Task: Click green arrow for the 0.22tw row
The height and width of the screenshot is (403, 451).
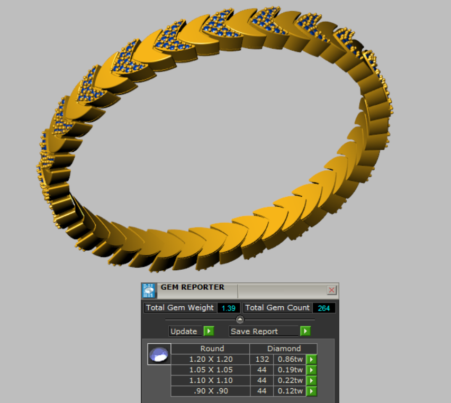Action: click(x=312, y=381)
